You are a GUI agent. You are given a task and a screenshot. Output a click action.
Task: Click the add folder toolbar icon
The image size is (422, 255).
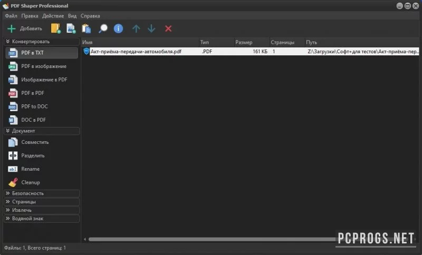[56, 28]
